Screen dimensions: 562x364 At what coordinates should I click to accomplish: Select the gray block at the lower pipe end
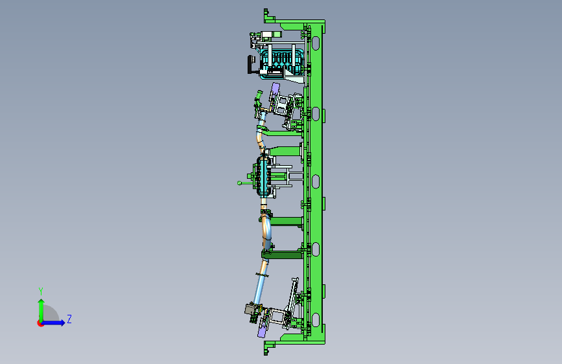tap(250, 309)
